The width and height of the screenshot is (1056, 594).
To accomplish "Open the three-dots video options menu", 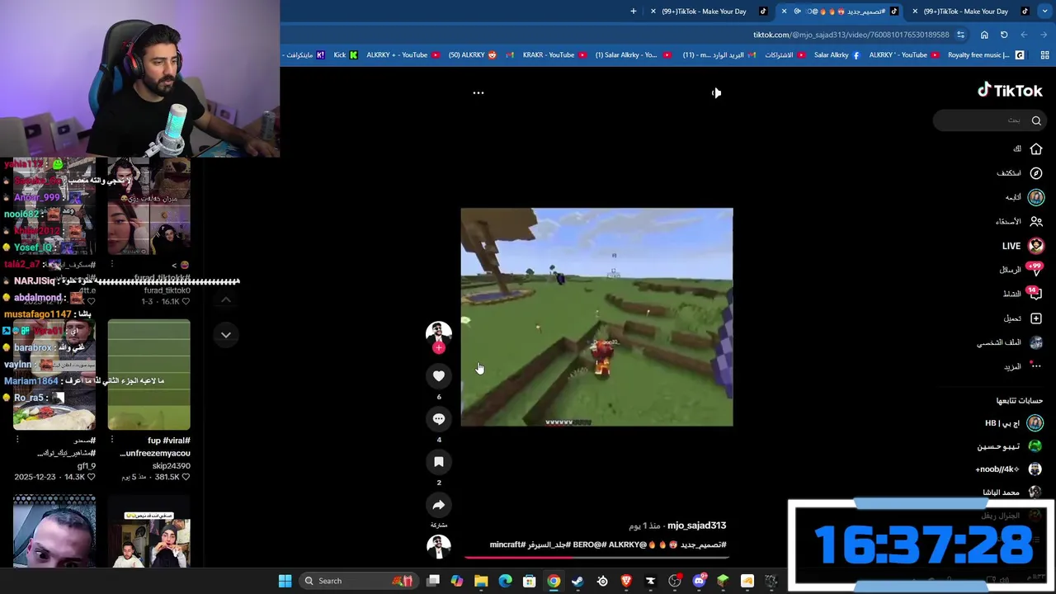I will pyautogui.click(x=478, y=92).
